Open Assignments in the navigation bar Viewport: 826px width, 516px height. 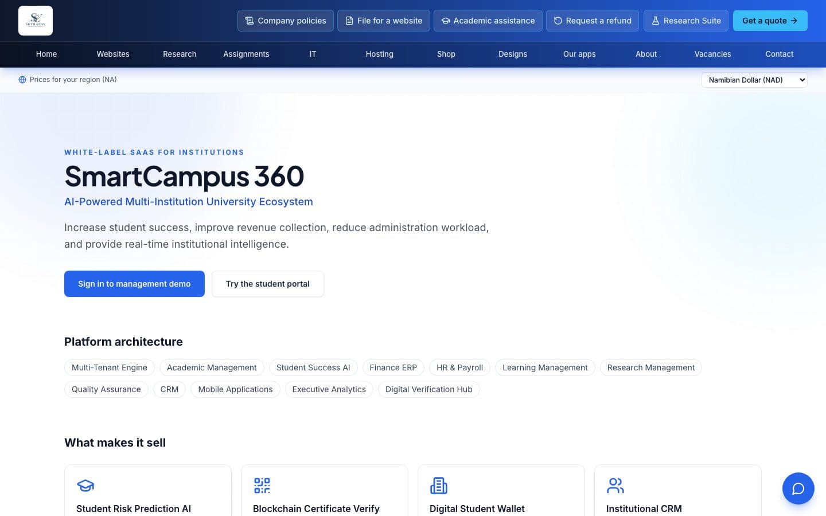tap(246, 54)
